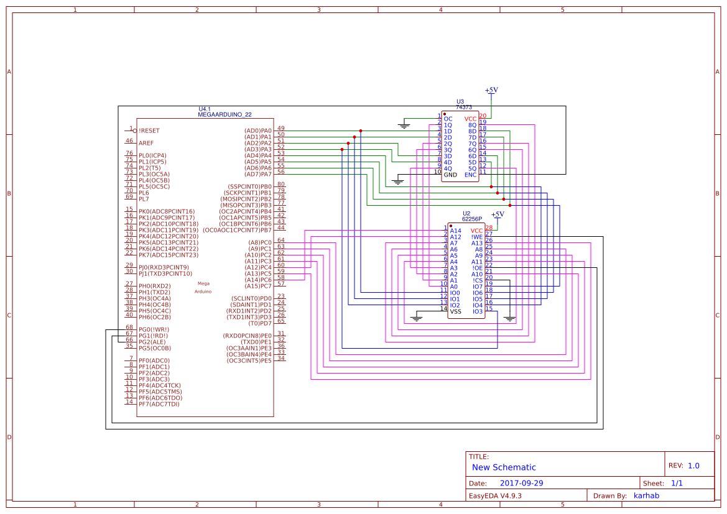Image resolution: width=727 pixels, height=514 pixels.
Task: Click the ground symbol near U2's right side
Action: click(510, 317)
